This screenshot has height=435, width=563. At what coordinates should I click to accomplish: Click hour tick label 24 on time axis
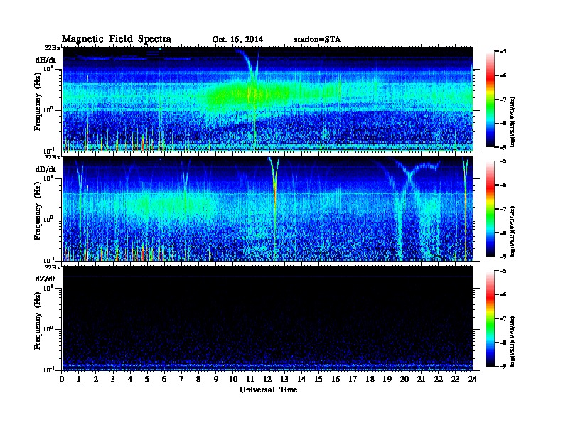(x=473, y=380)
